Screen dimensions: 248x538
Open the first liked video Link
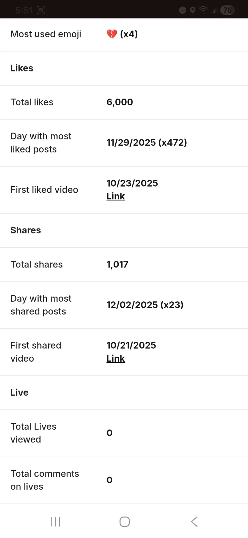coord(116,196)
